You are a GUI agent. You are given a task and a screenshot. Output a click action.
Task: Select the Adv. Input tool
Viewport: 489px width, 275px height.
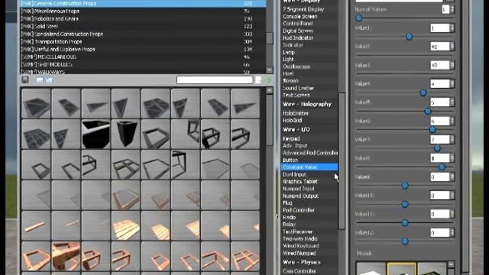[295, 146]
